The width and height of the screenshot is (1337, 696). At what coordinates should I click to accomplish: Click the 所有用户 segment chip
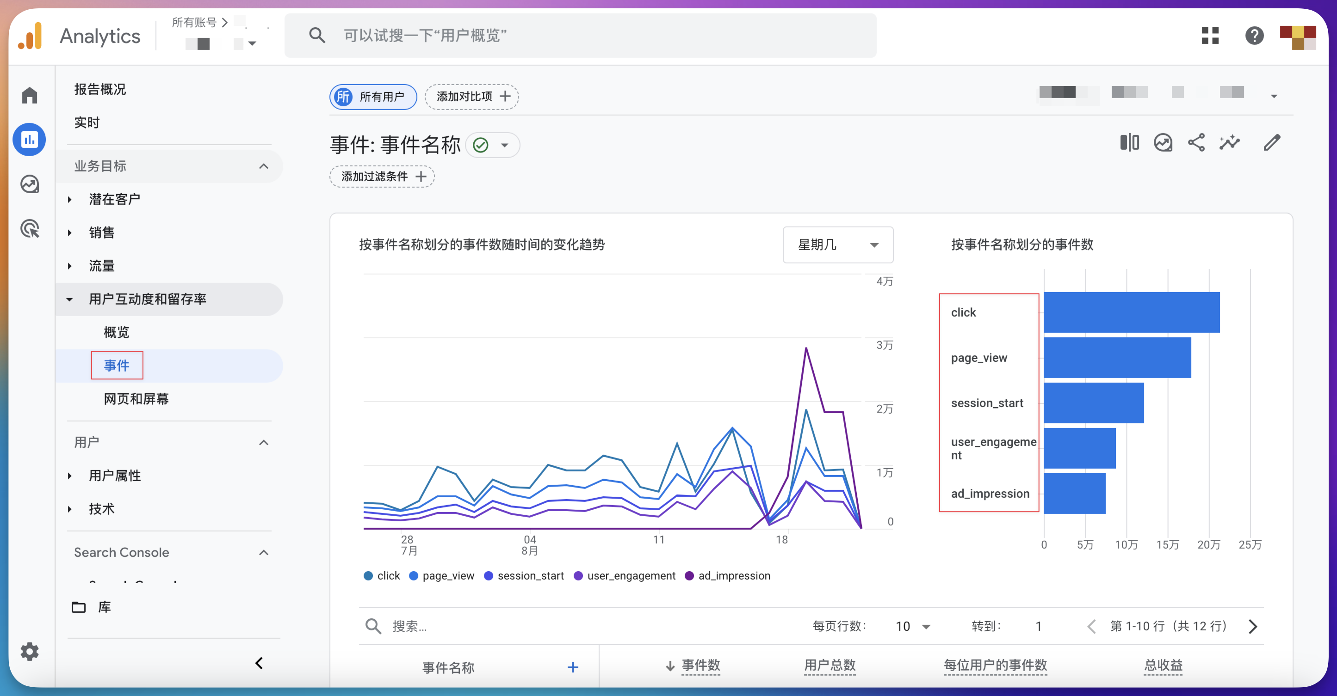(373, 97)
